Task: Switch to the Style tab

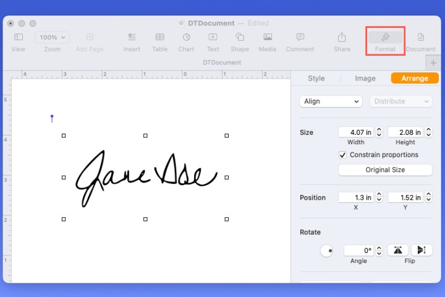Action: pos(316,79)
